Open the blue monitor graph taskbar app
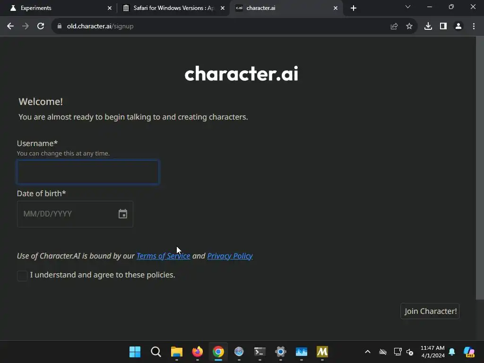The height and width of the screenshot is (363, 484). click(302, 352)
